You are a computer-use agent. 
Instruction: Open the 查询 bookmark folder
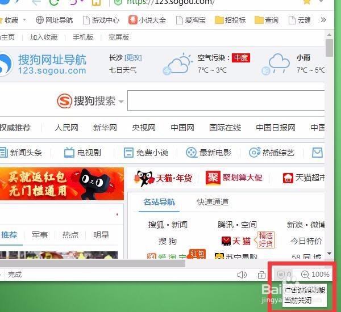(267, 20)
